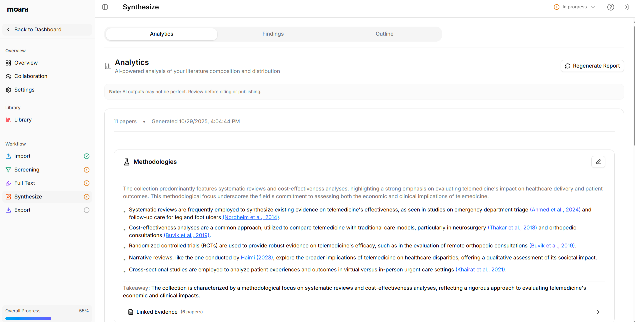Open the Outline tab
The height and width of the screenshot is (322, 635).
(x=384, y=34)
